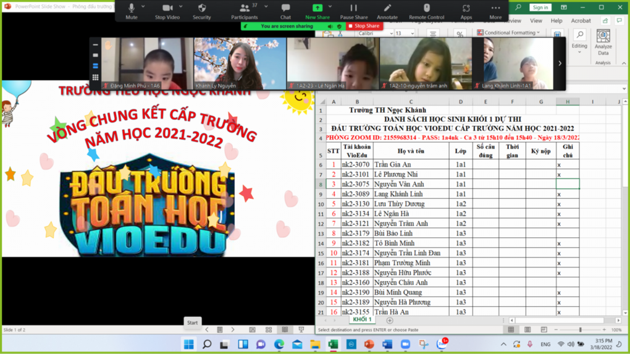
Task: Select Khánh Ly Nguyễn video thumbnail
Action: tap(240, 64)
